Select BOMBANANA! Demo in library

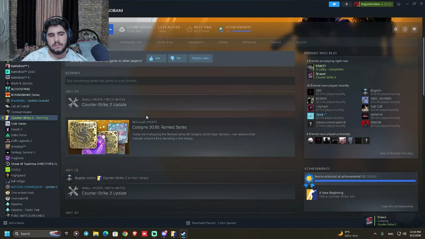[25, 95]
